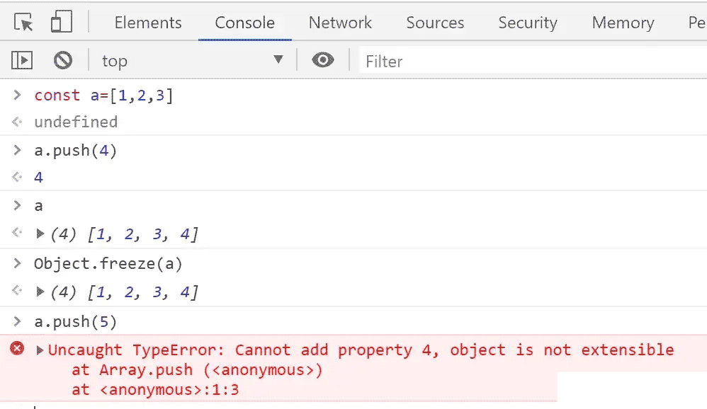
Task: Expand the Uncaught TypeError stack trace
Action: tap(40, 350)
